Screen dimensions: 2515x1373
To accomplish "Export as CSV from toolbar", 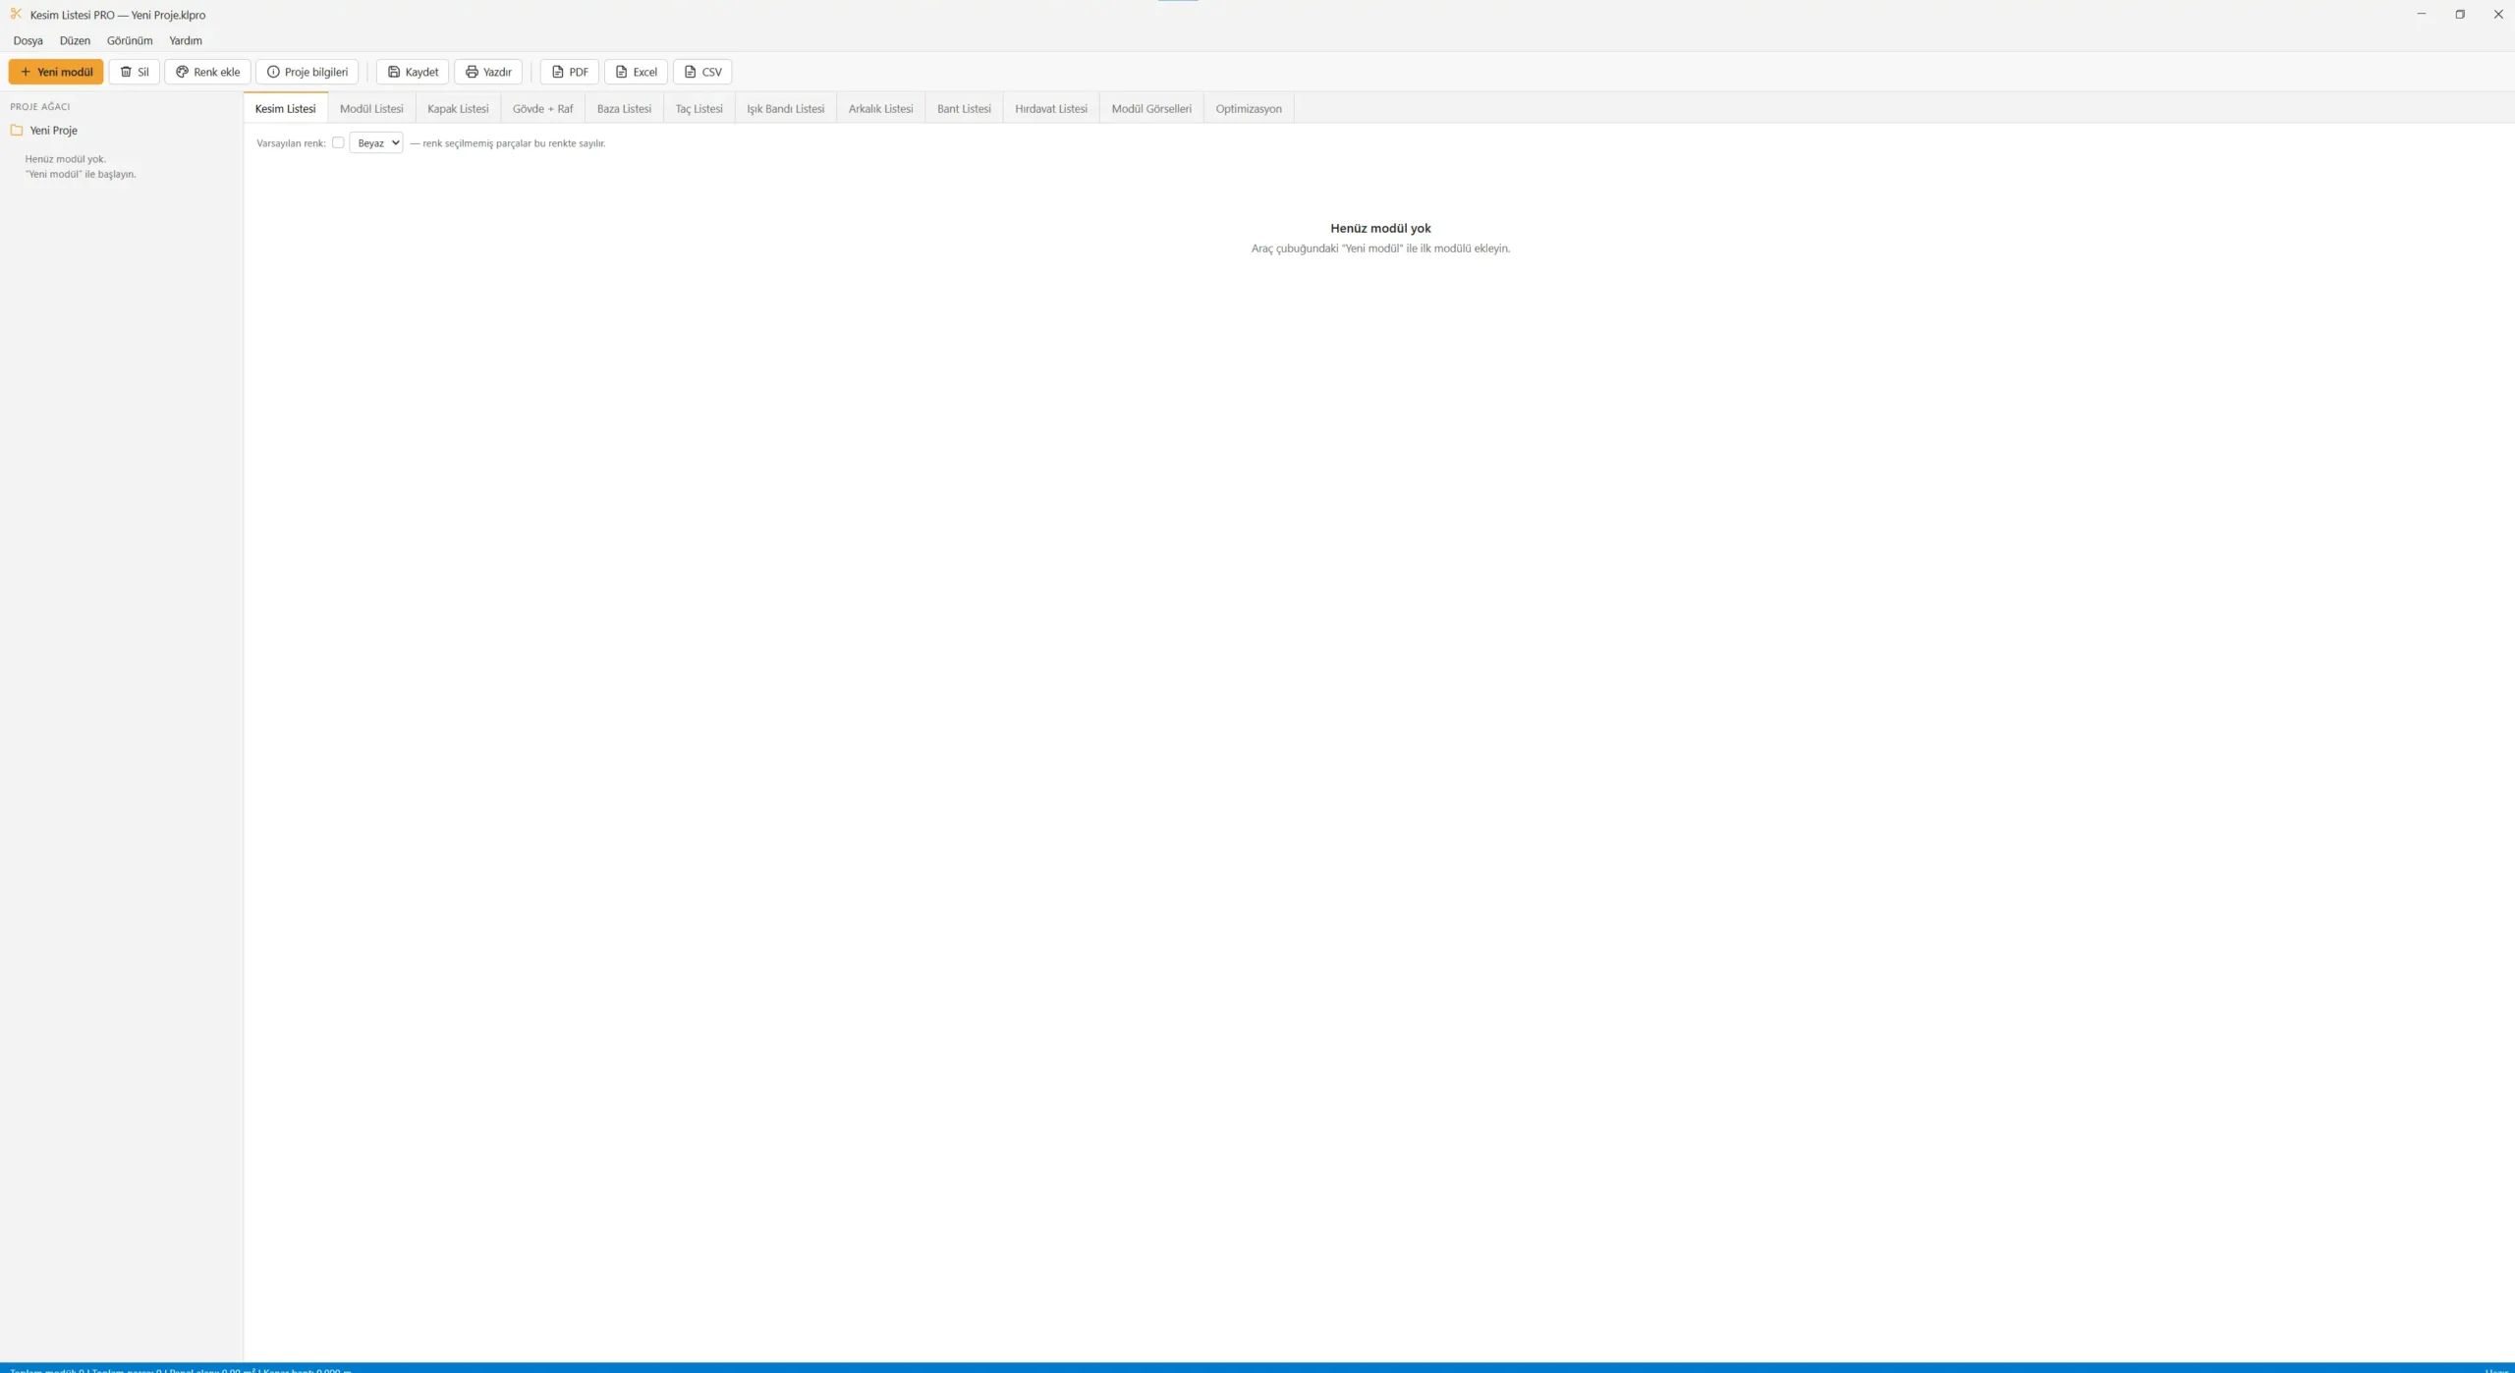I will (702, 72).
